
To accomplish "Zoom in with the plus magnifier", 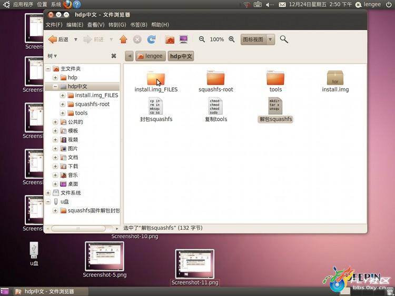I will coord(232,39).
